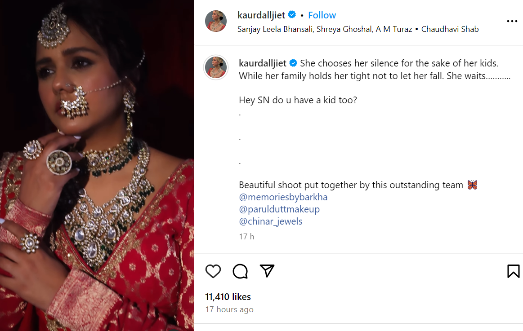
Task: Open comments via the speech bubble icon
Action: [240, 271]
